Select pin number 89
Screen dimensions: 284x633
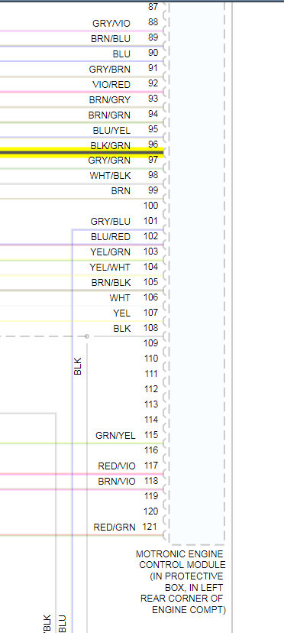tap(153, 37)
